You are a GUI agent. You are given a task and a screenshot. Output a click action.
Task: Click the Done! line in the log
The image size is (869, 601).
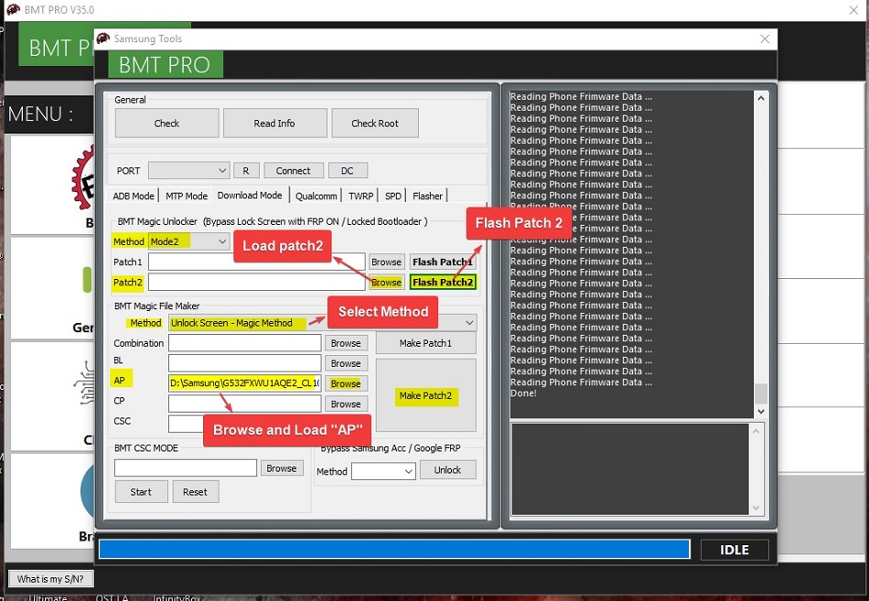pyautogui.click(x=524, y=393)
